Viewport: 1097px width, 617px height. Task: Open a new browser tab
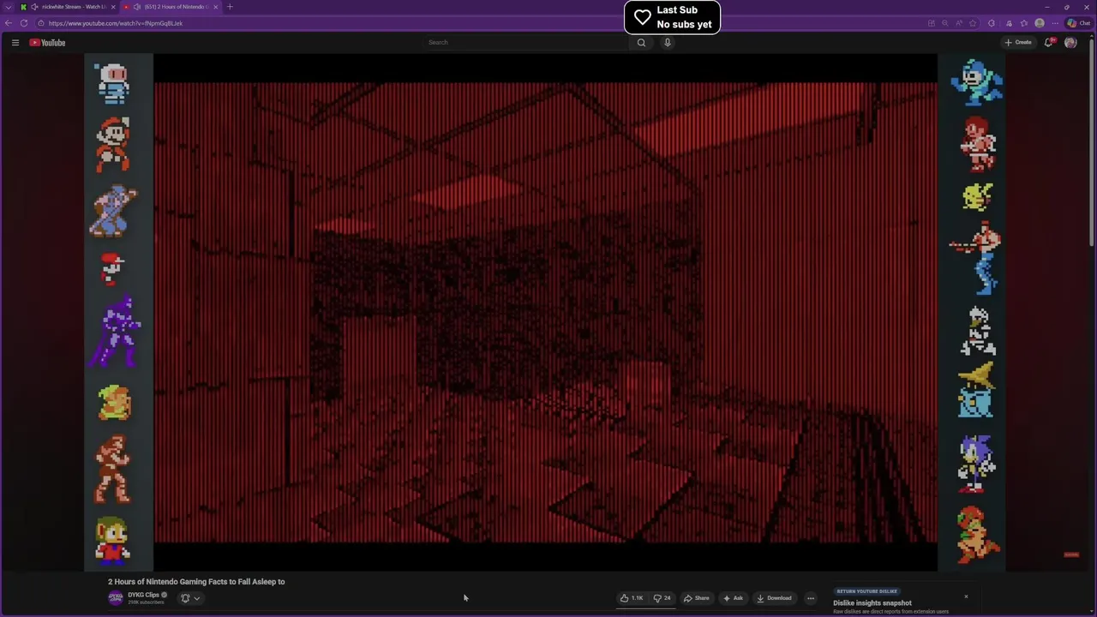[x=230, y=7]
